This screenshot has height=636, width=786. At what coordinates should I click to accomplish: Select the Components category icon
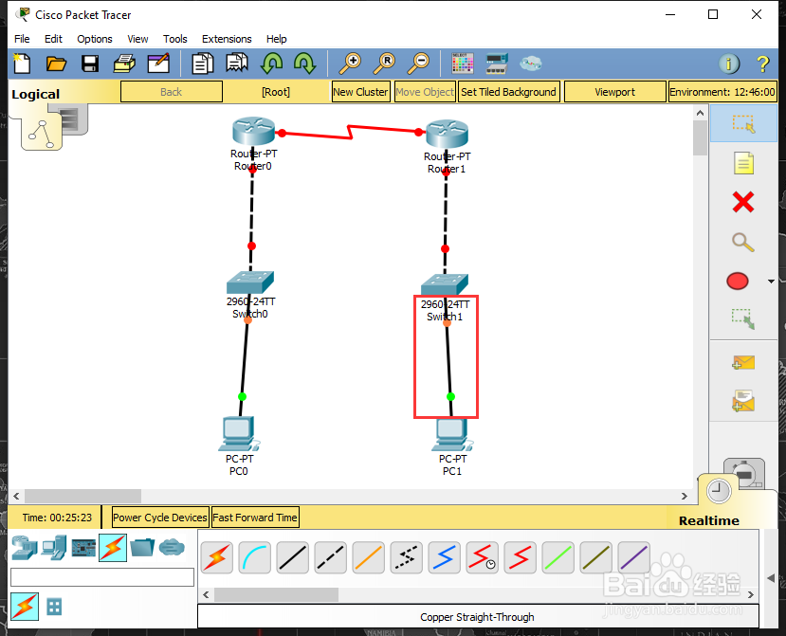[x=83, y=548]
